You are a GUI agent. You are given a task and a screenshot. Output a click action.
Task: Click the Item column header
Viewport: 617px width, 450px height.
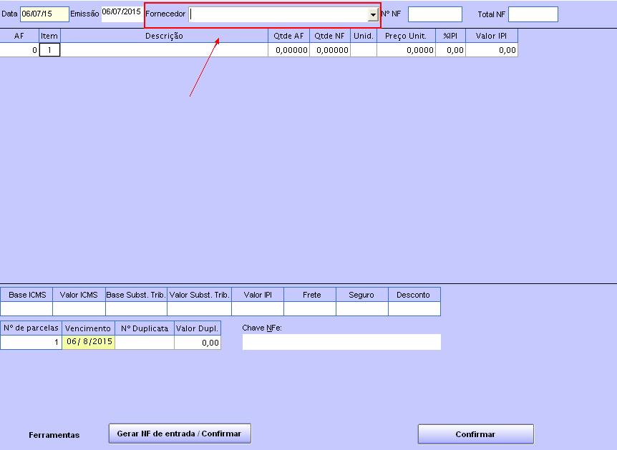49,36
